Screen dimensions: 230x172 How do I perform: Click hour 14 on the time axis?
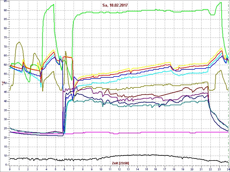[x=137, y=169]
